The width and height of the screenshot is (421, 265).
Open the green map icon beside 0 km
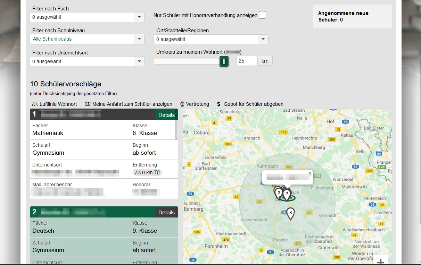coord(156,172)
